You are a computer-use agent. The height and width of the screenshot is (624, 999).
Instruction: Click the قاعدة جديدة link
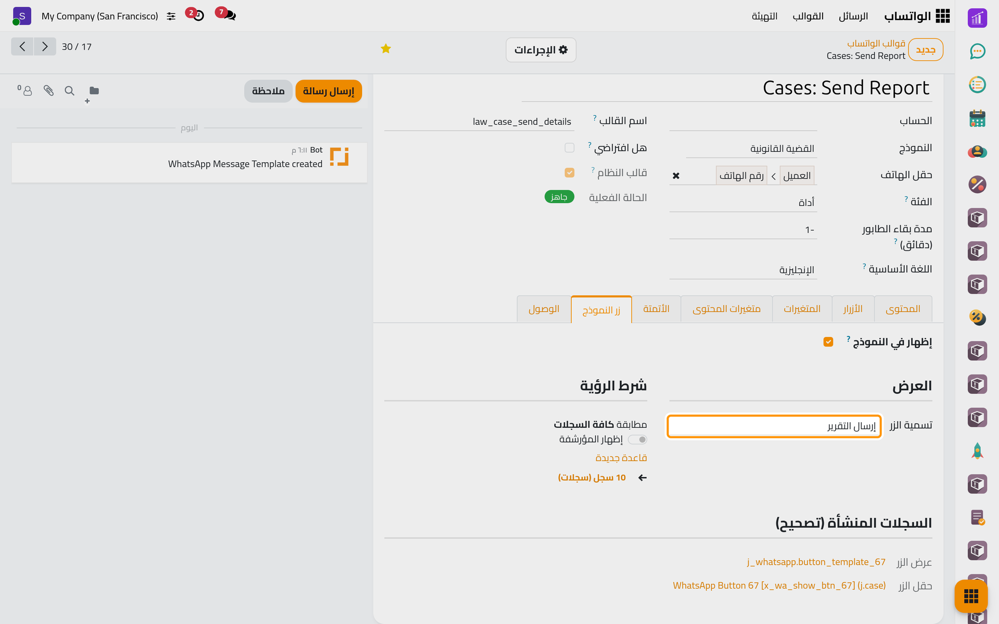(621, 458)
